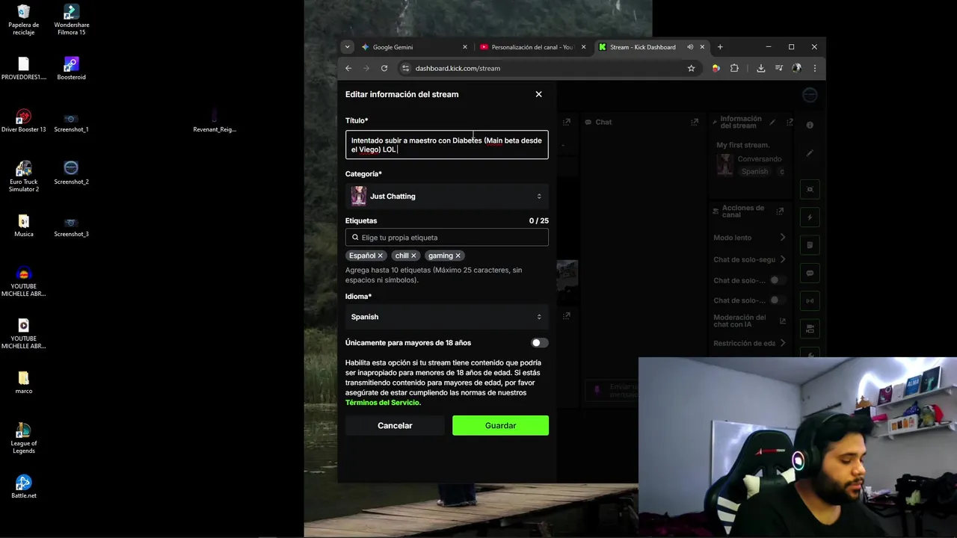Click the Spanish tag in stream info
This screenshot has width=957, height=538.
pos(754,171)
